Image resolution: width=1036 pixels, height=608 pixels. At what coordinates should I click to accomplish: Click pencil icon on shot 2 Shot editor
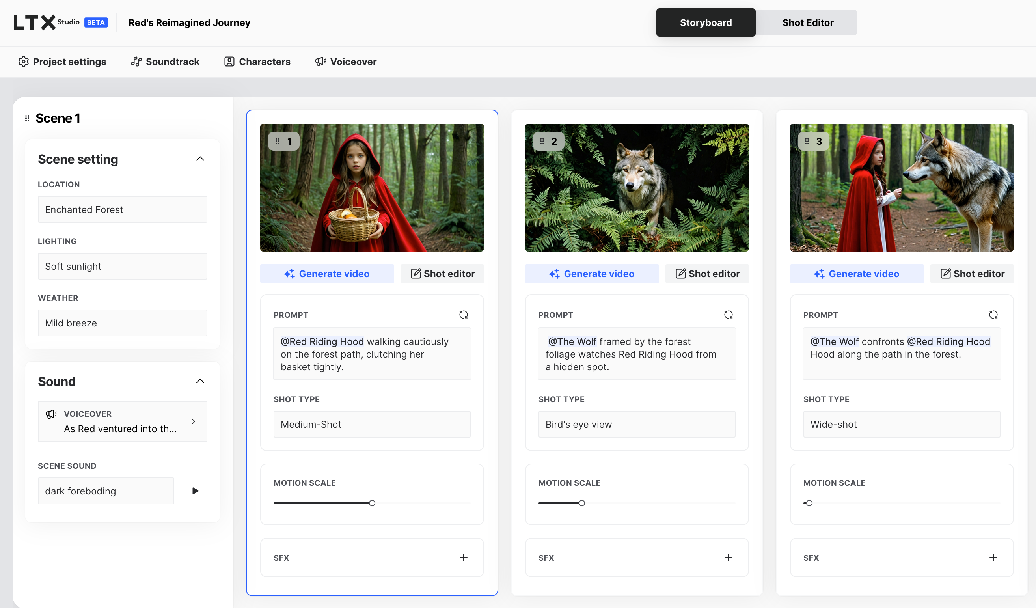[680, 274]
